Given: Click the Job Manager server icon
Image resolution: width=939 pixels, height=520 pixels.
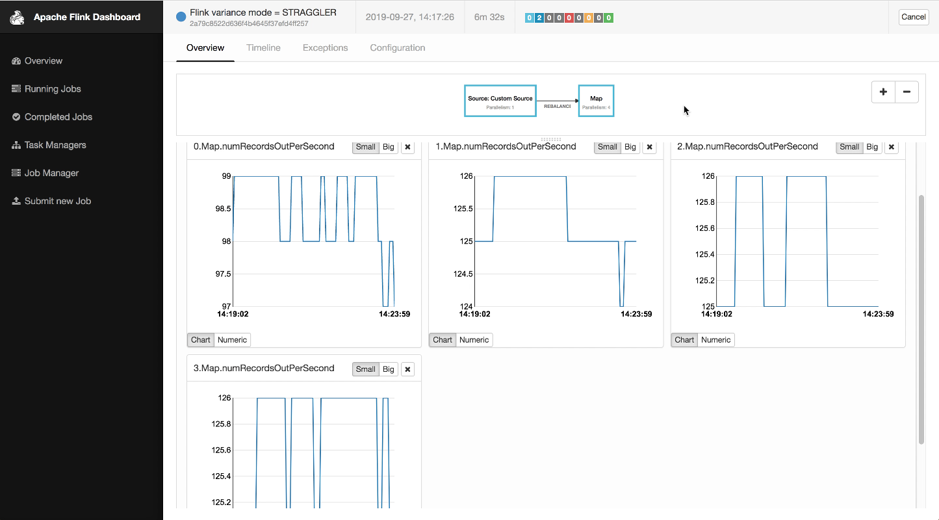Looking at the screenshot, I should pos(16,173).
